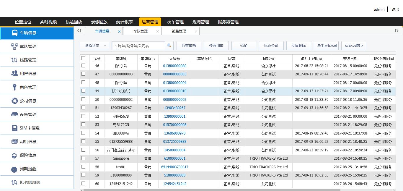Close the 线路管理 tab
The height and width of the screenshot is (191, 403).
[x=196, y=31]
